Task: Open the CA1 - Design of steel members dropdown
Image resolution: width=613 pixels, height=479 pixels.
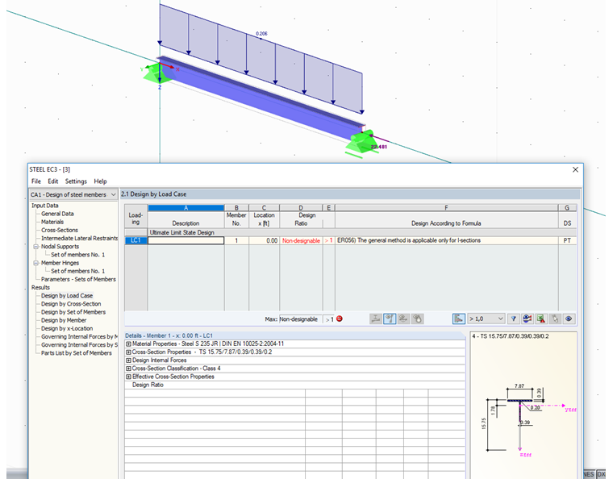Action: [x=73, y=194]
